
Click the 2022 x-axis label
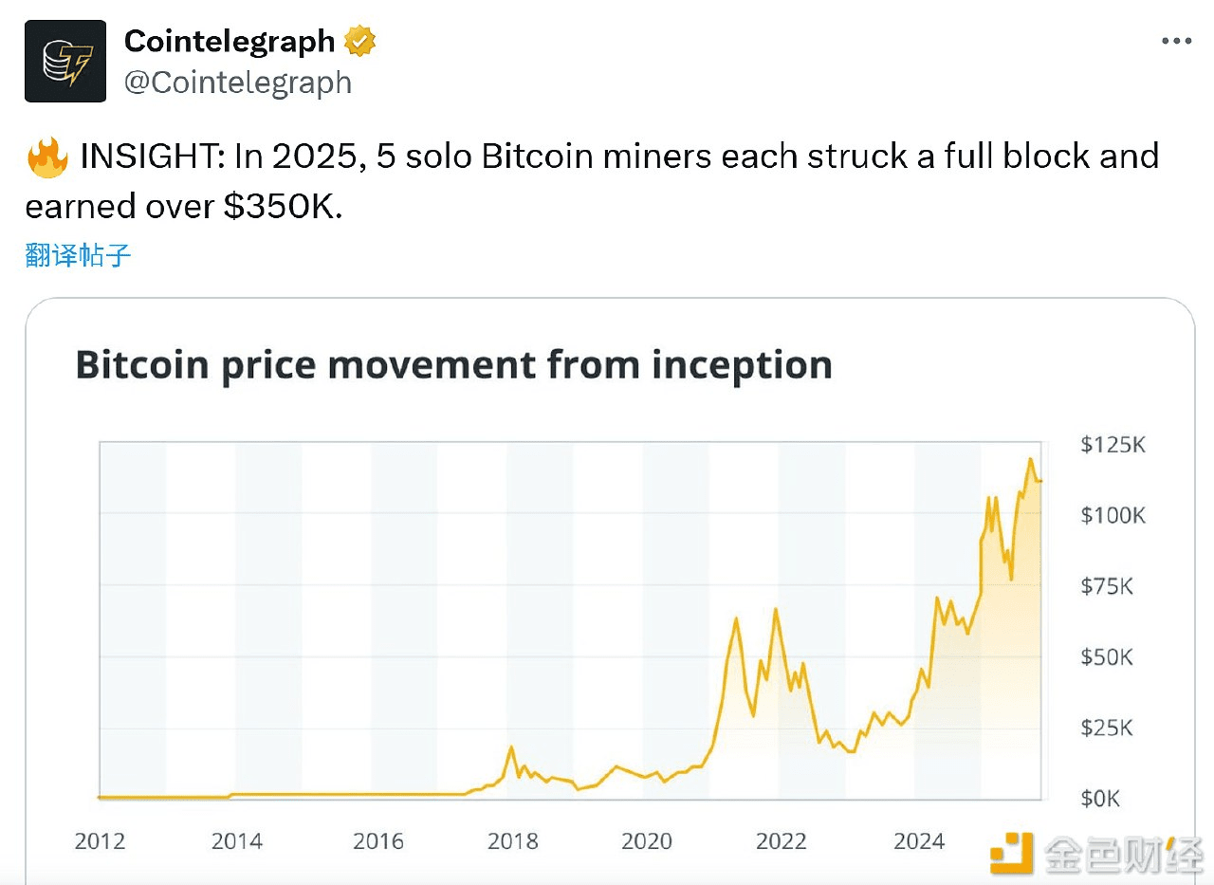[x=781, y=841]
